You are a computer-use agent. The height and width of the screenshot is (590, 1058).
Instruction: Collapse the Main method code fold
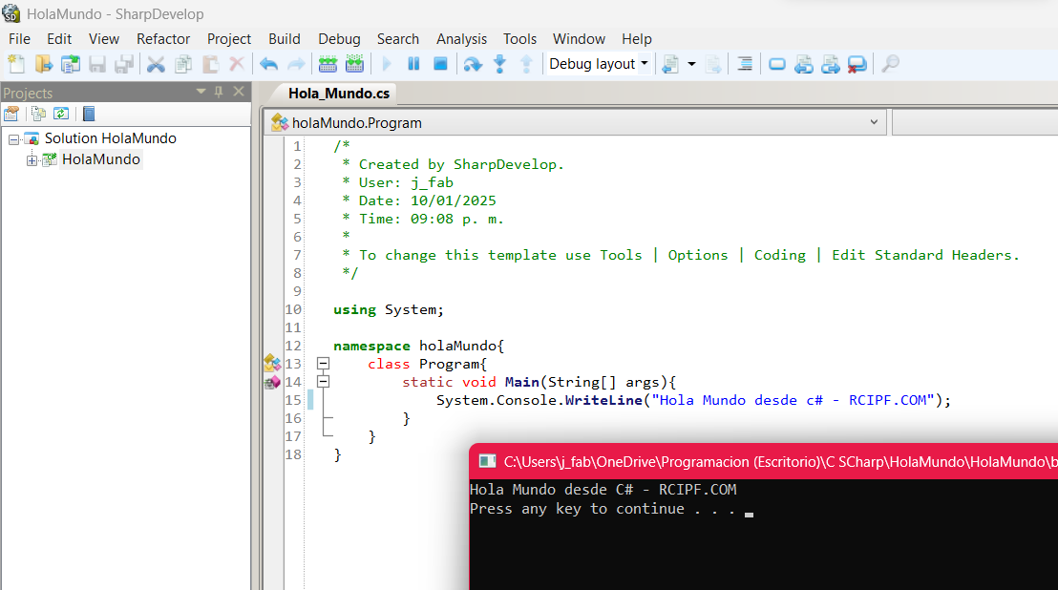pos(324,382)
